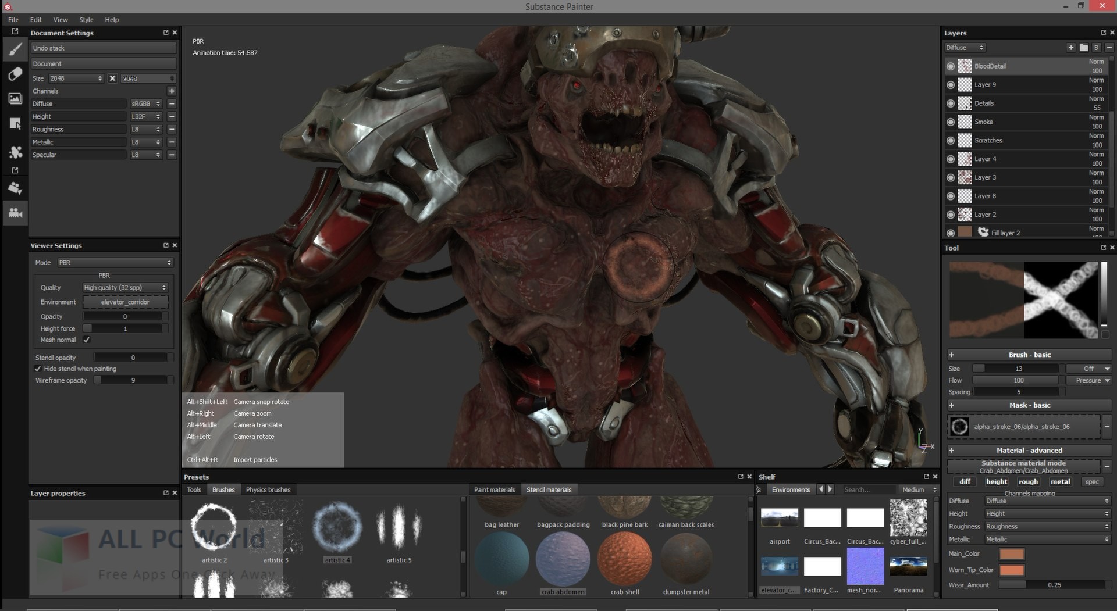Hide the BloodDetail layer
This screenshot has height=611, width=1117.
click(x=951, y=66)
